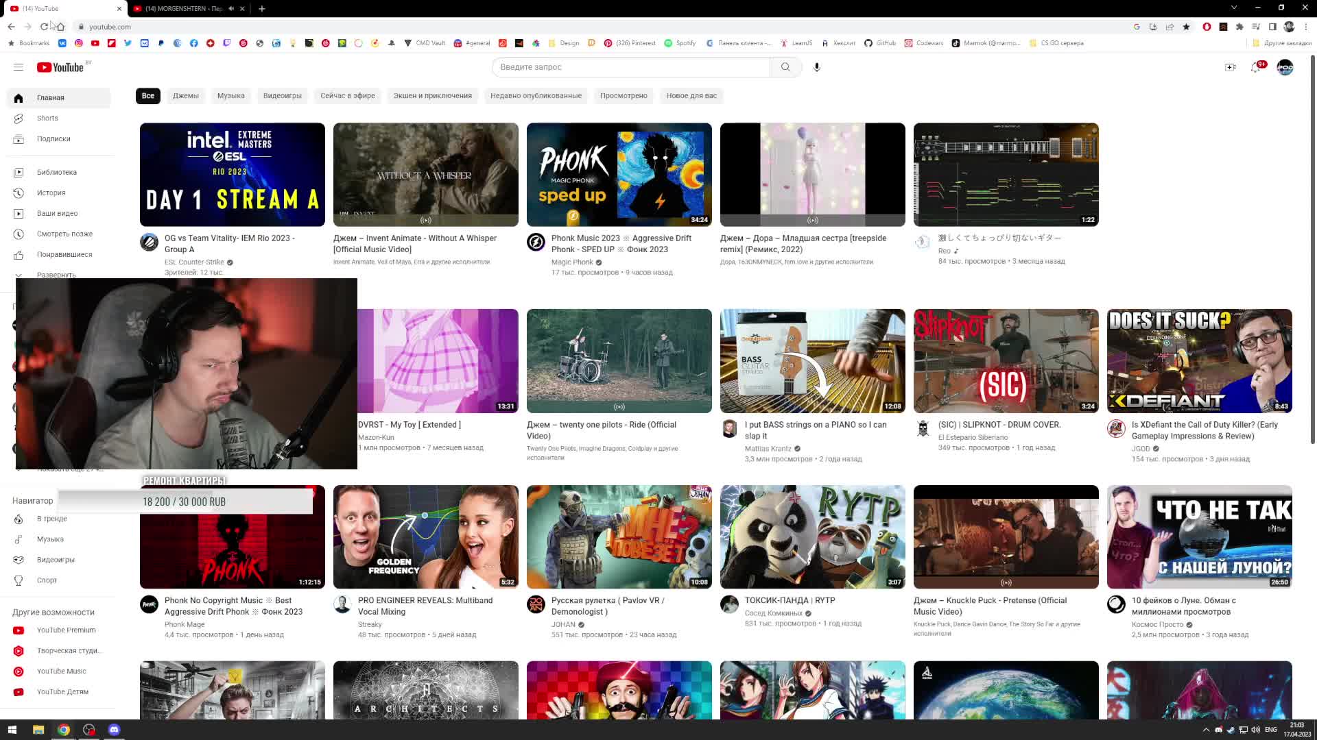Screen dimensions: 1317x740
Task: Open the CS:GO сервера bookmarks folder
Action: (1057, 43)
